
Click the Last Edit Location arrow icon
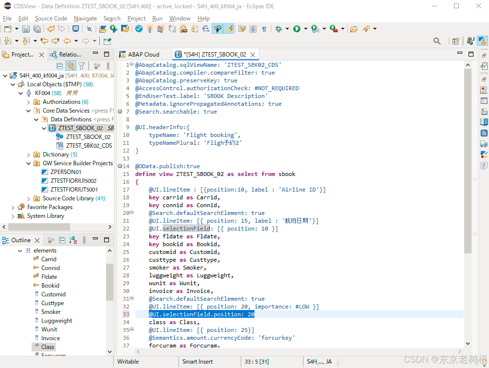pos(44,41)
